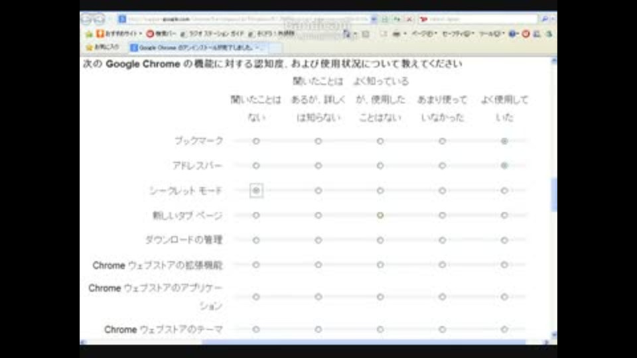Click the vertical scrollbar up arrow
637x358 pixels.
point(553,61)
